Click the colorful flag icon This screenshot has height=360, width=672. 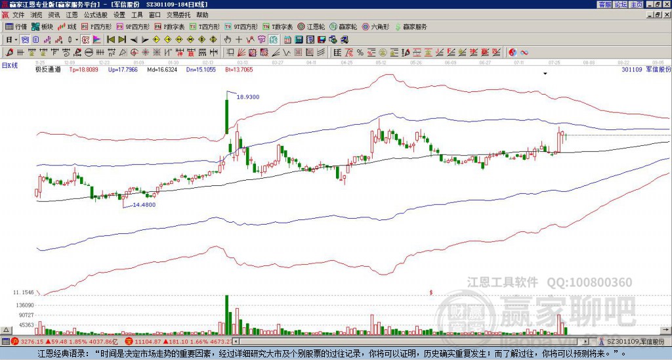97,39
